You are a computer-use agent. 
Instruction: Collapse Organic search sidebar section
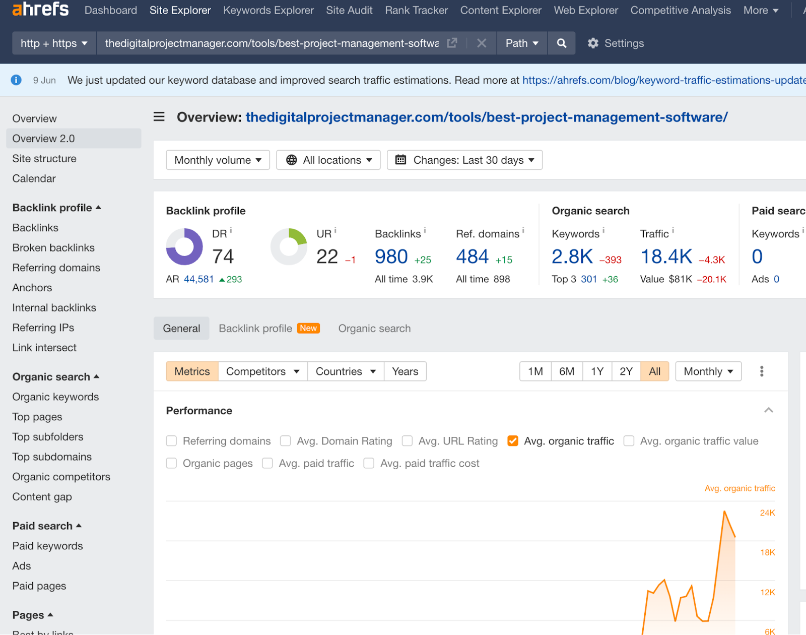click(x=56, y=376)
